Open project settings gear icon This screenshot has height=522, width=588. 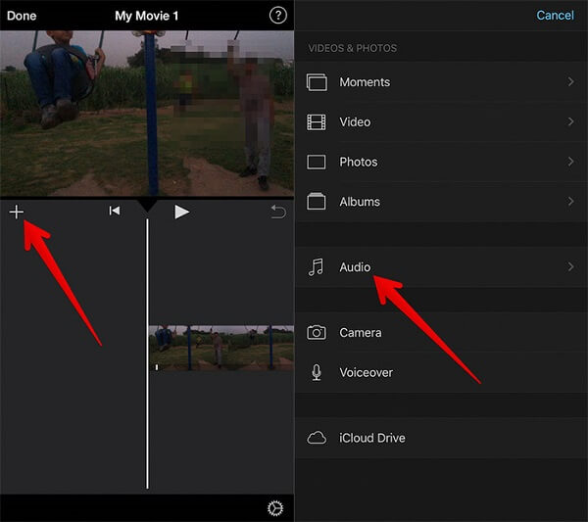(x=275, y=508)
